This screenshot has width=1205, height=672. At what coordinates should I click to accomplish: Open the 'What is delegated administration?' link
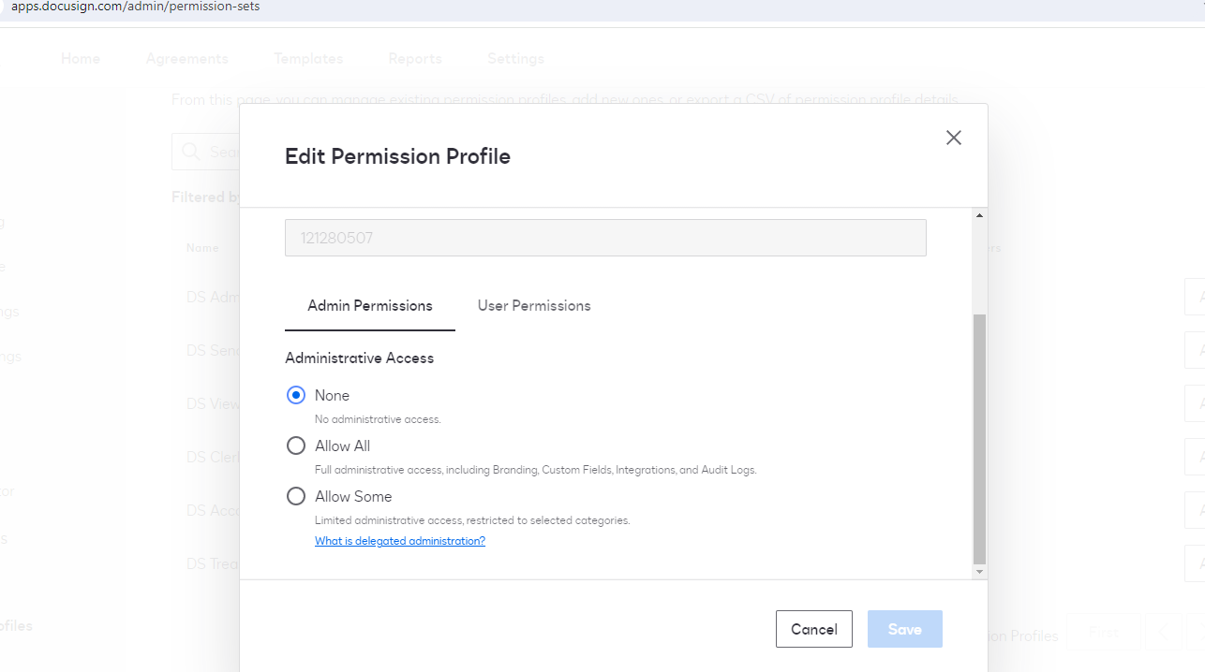[x=400, y=541]
